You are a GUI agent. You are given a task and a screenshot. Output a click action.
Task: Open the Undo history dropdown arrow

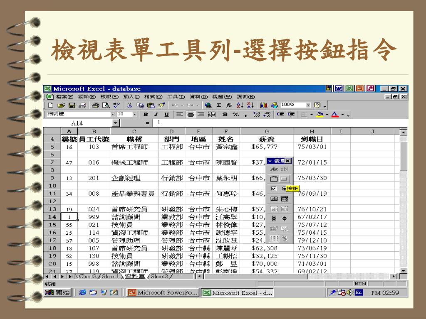coord(182,105)
